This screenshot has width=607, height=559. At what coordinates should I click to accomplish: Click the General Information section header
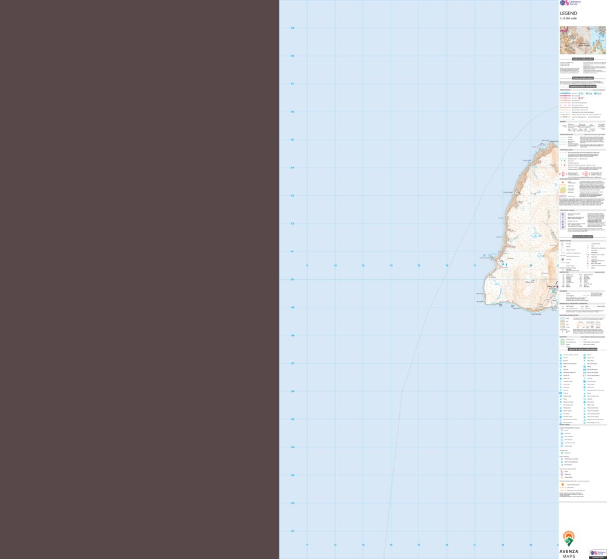pos(583,236)
